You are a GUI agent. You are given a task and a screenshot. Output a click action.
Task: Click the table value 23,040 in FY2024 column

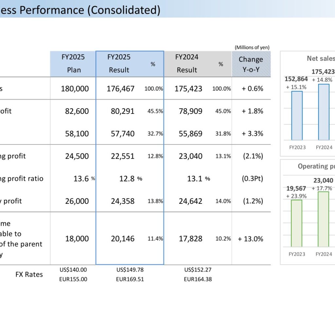coord(190,156)
